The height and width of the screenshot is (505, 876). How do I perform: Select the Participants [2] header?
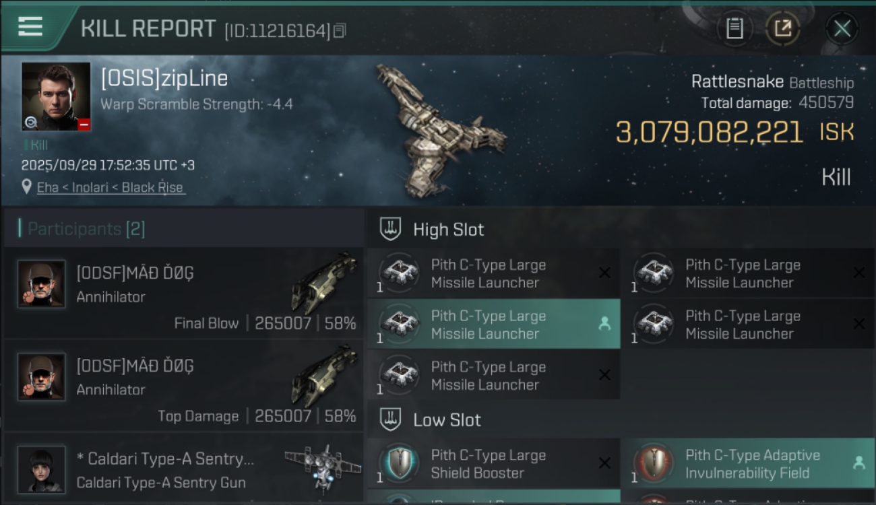pyautogui.click(x=86, y=229)
